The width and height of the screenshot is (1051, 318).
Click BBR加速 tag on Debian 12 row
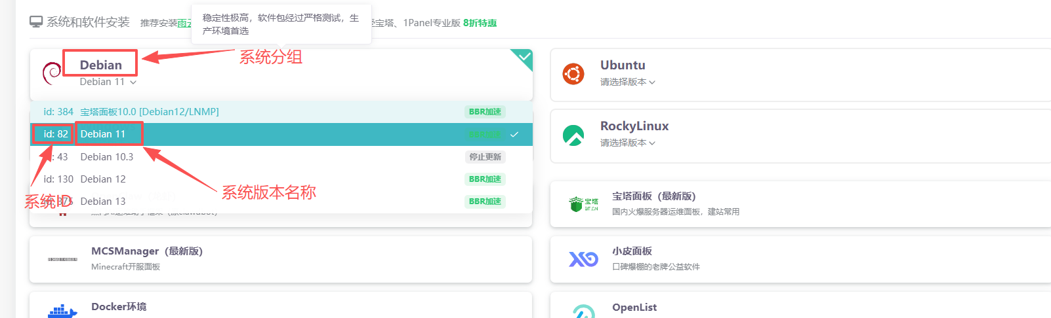485,179
